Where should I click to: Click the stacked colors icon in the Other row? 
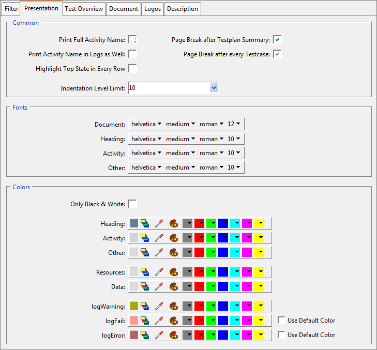[x=145, y=252]
